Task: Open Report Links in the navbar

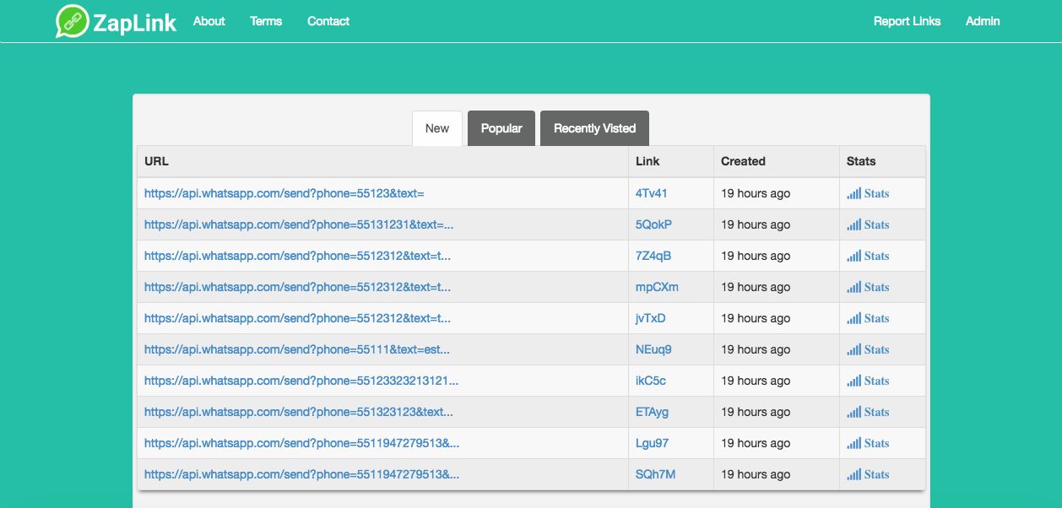Action: coord(907,21)
